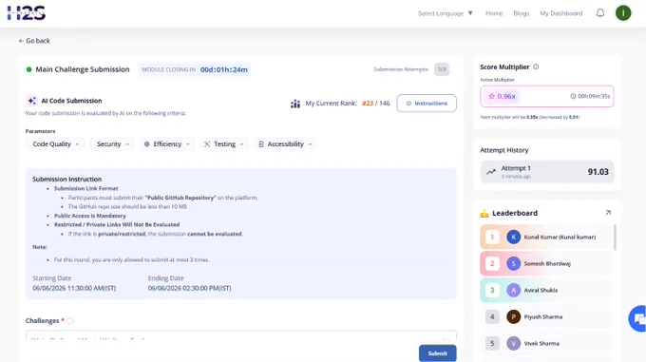This screenshot has width=646, height=362.
Task: Click the green status dot
Action: click(28, 69)
